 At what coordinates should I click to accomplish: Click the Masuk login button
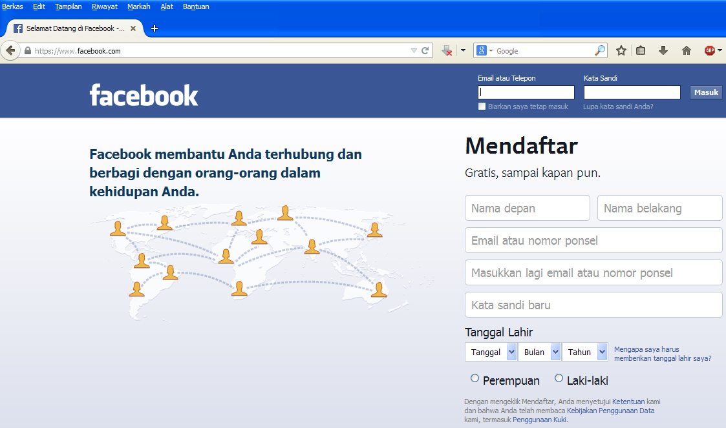pos(706,92)
